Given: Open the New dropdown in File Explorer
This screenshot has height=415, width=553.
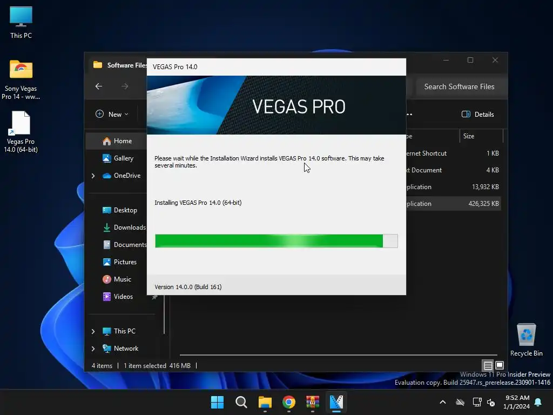Looking at the screenshot, I should (x=112, y=114).
